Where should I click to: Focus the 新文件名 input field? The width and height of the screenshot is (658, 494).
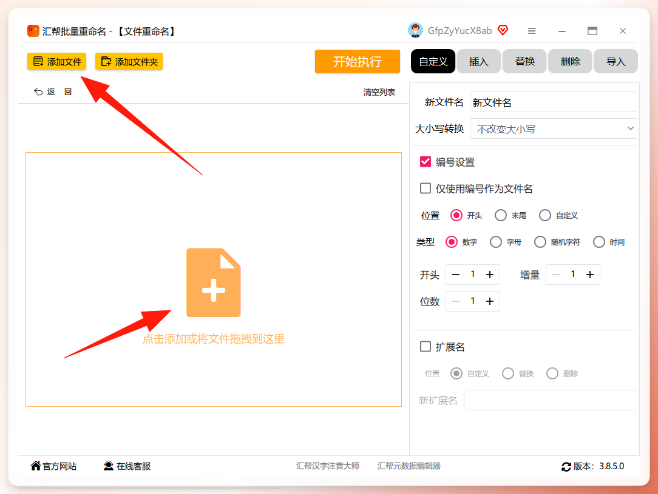click(x=553, y=102)
